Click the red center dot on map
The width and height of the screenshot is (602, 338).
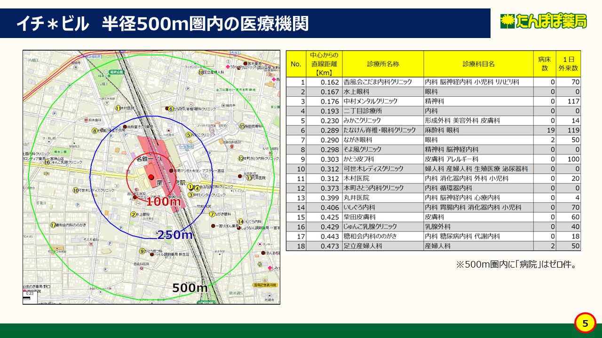[151, 177]
